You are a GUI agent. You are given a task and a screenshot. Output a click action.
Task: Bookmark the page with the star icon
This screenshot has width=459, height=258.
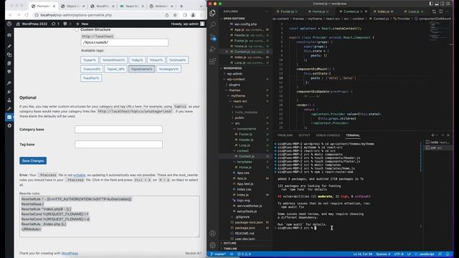point(175,15)
